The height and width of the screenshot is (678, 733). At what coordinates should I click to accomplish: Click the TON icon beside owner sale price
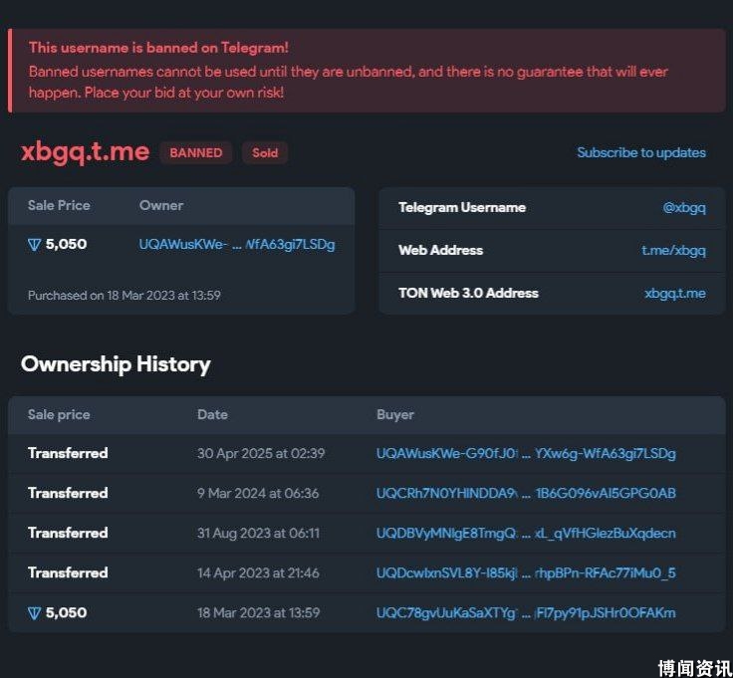(x=34, y=244)
